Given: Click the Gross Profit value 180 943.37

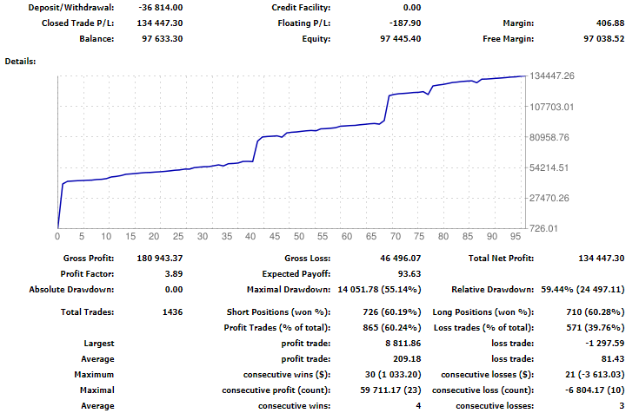Looking at the screenshot, I should click(158, 258).
